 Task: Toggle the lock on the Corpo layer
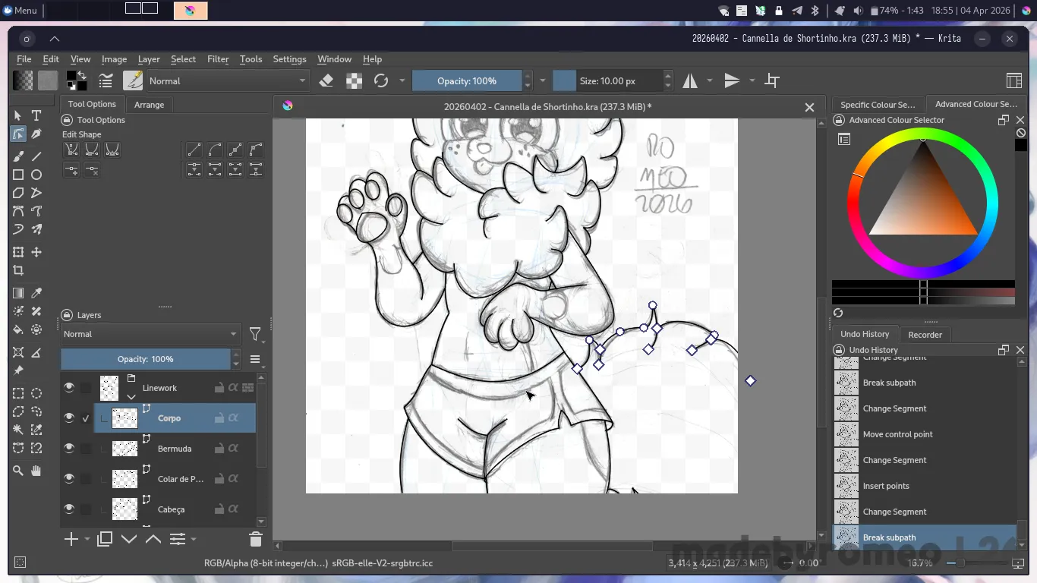pyautogui.click(x=219, y=418)
